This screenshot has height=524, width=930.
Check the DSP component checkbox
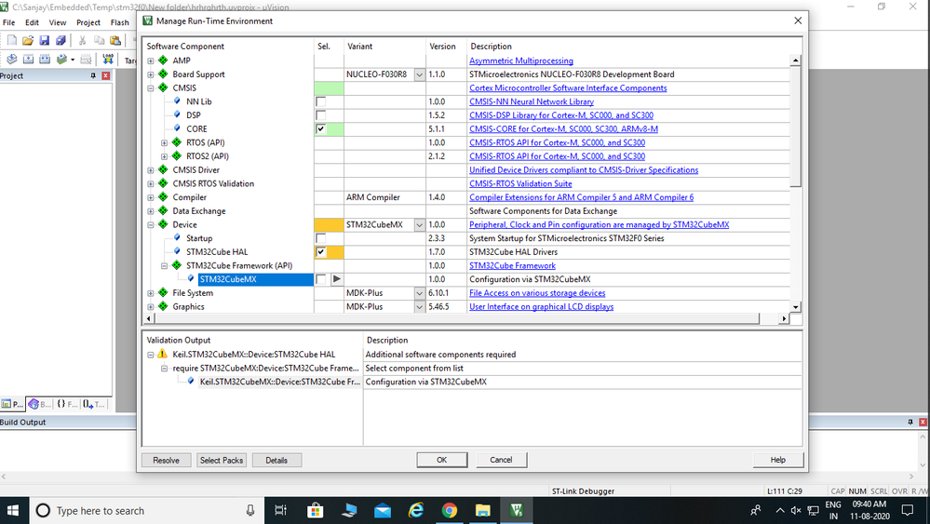pos(321,115)
